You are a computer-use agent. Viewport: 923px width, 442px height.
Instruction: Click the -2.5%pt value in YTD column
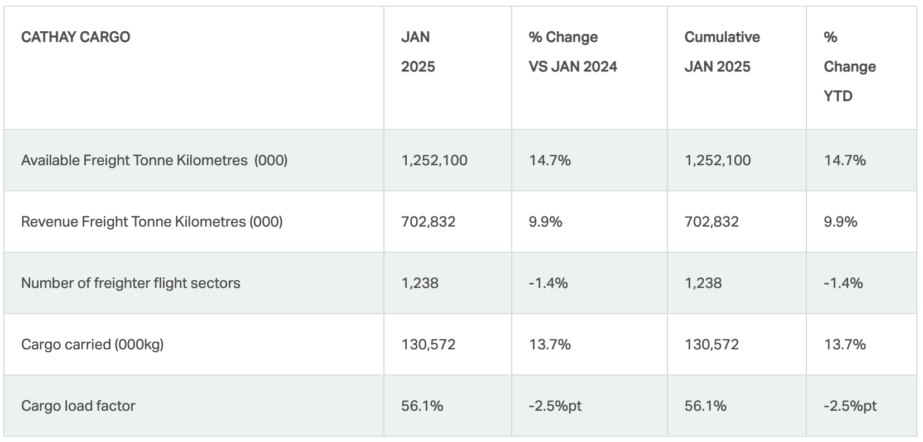click(x=850, y=406)
